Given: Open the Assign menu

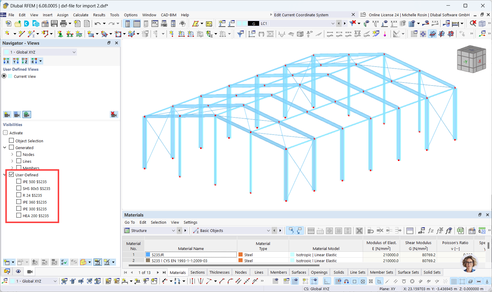Looking at the screenshot, I should (x=63, y=15).
